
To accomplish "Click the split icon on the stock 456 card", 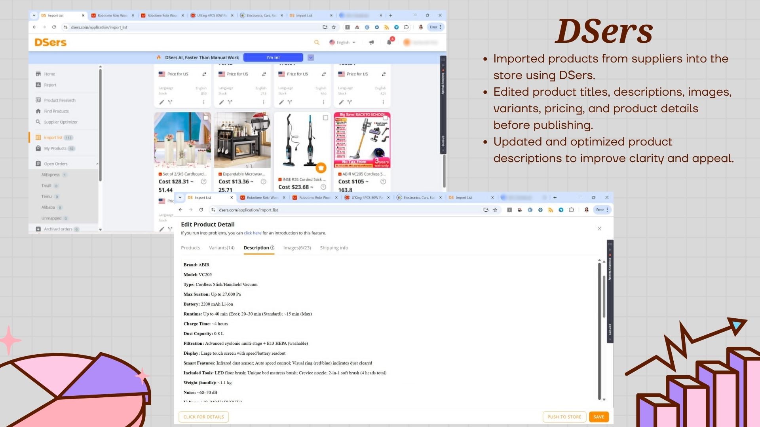I will [290, 102].
